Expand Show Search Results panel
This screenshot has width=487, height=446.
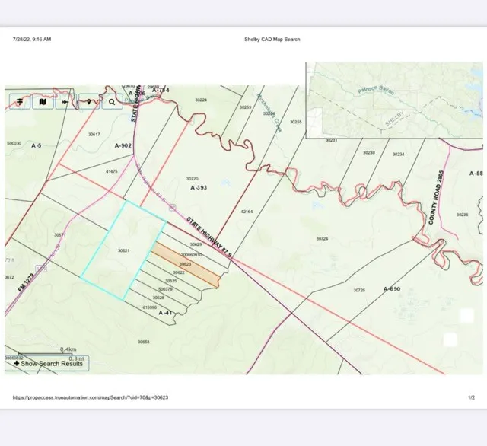47,364
